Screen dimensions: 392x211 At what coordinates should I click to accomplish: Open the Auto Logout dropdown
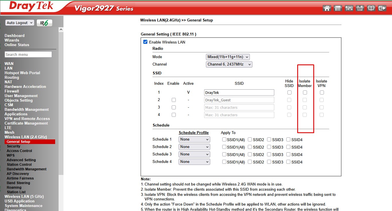pos(20,23)
